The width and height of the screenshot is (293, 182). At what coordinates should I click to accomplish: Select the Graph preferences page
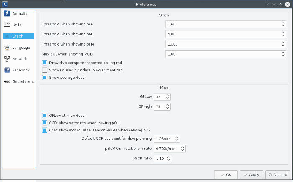19,36
